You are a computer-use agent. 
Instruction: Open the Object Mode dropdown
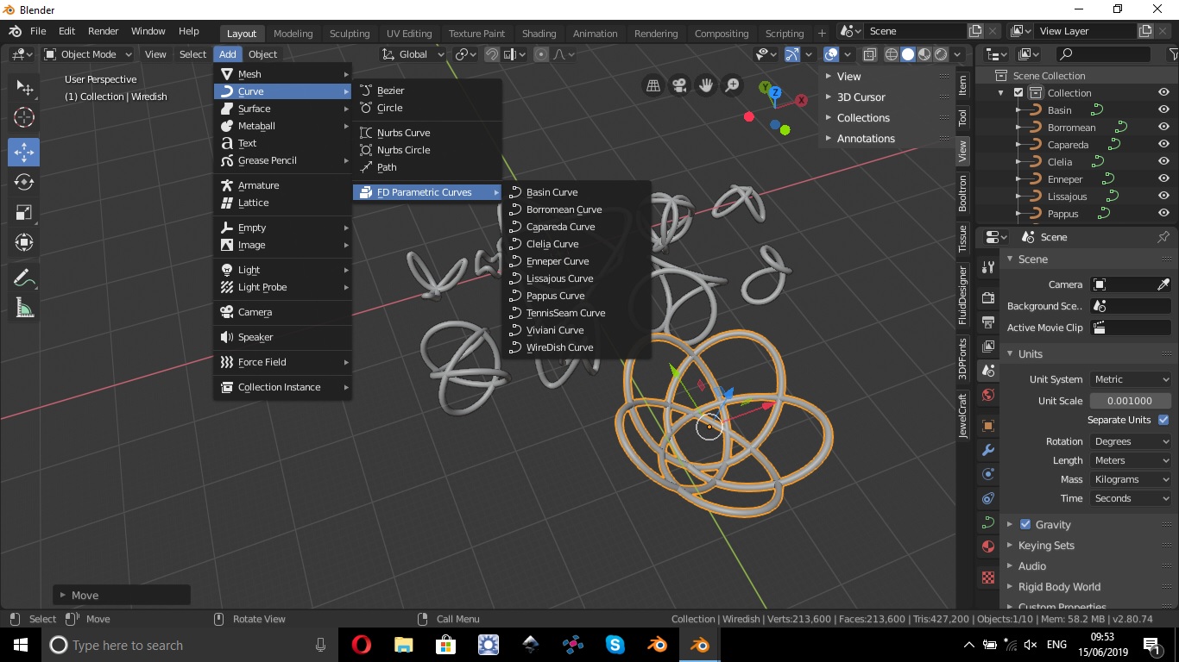tap(87, 53)
